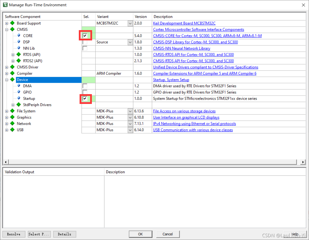Collapse the Device tree node

7,80
